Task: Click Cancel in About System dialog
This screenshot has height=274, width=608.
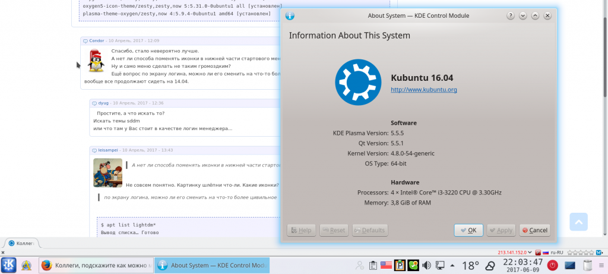Action: (x=535, y=230)
